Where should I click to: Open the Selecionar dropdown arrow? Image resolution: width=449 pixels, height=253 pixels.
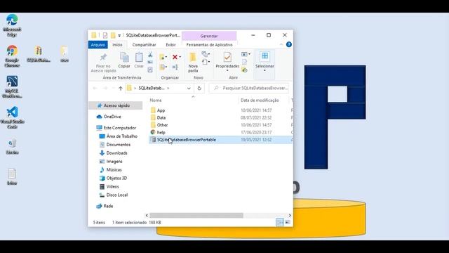tap(264, 70)
